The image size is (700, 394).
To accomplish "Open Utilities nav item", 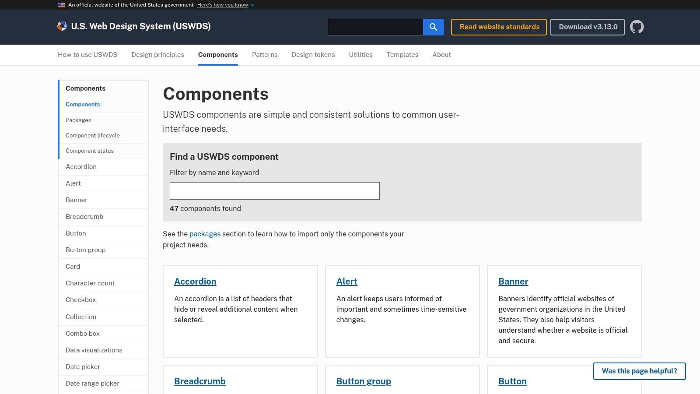I will [x=360, y=55].
